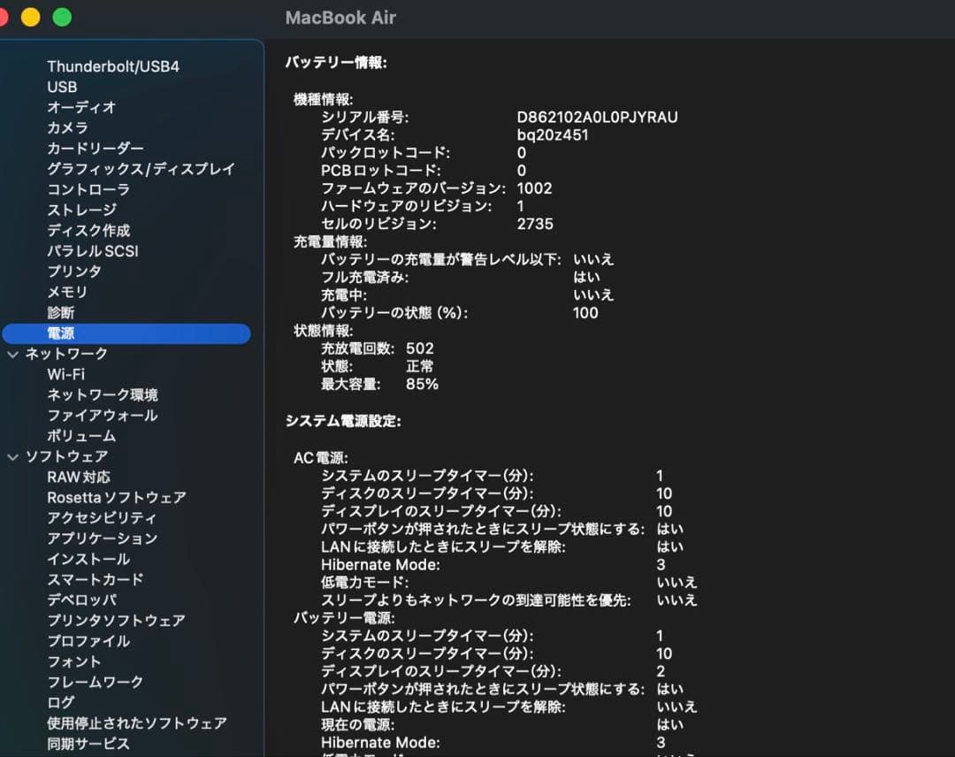Click the システム電源設定 heading
This screenshot has width=955, height=757.
coord(343,421)
